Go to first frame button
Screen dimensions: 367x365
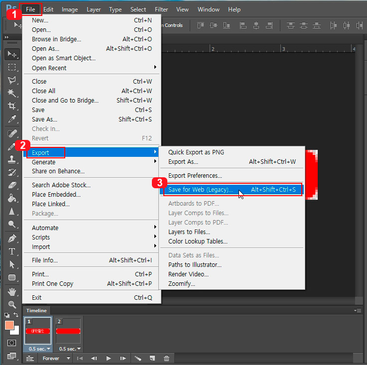[x=80, y=359]
